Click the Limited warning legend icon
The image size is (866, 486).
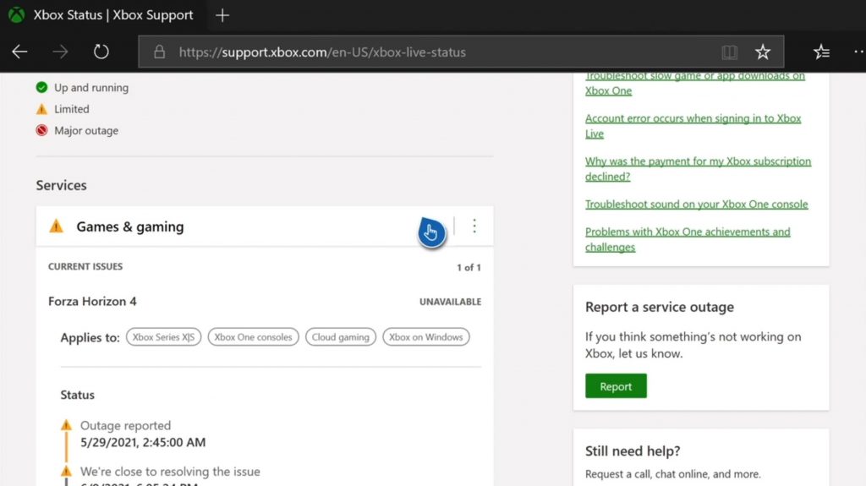coord(41,109)
